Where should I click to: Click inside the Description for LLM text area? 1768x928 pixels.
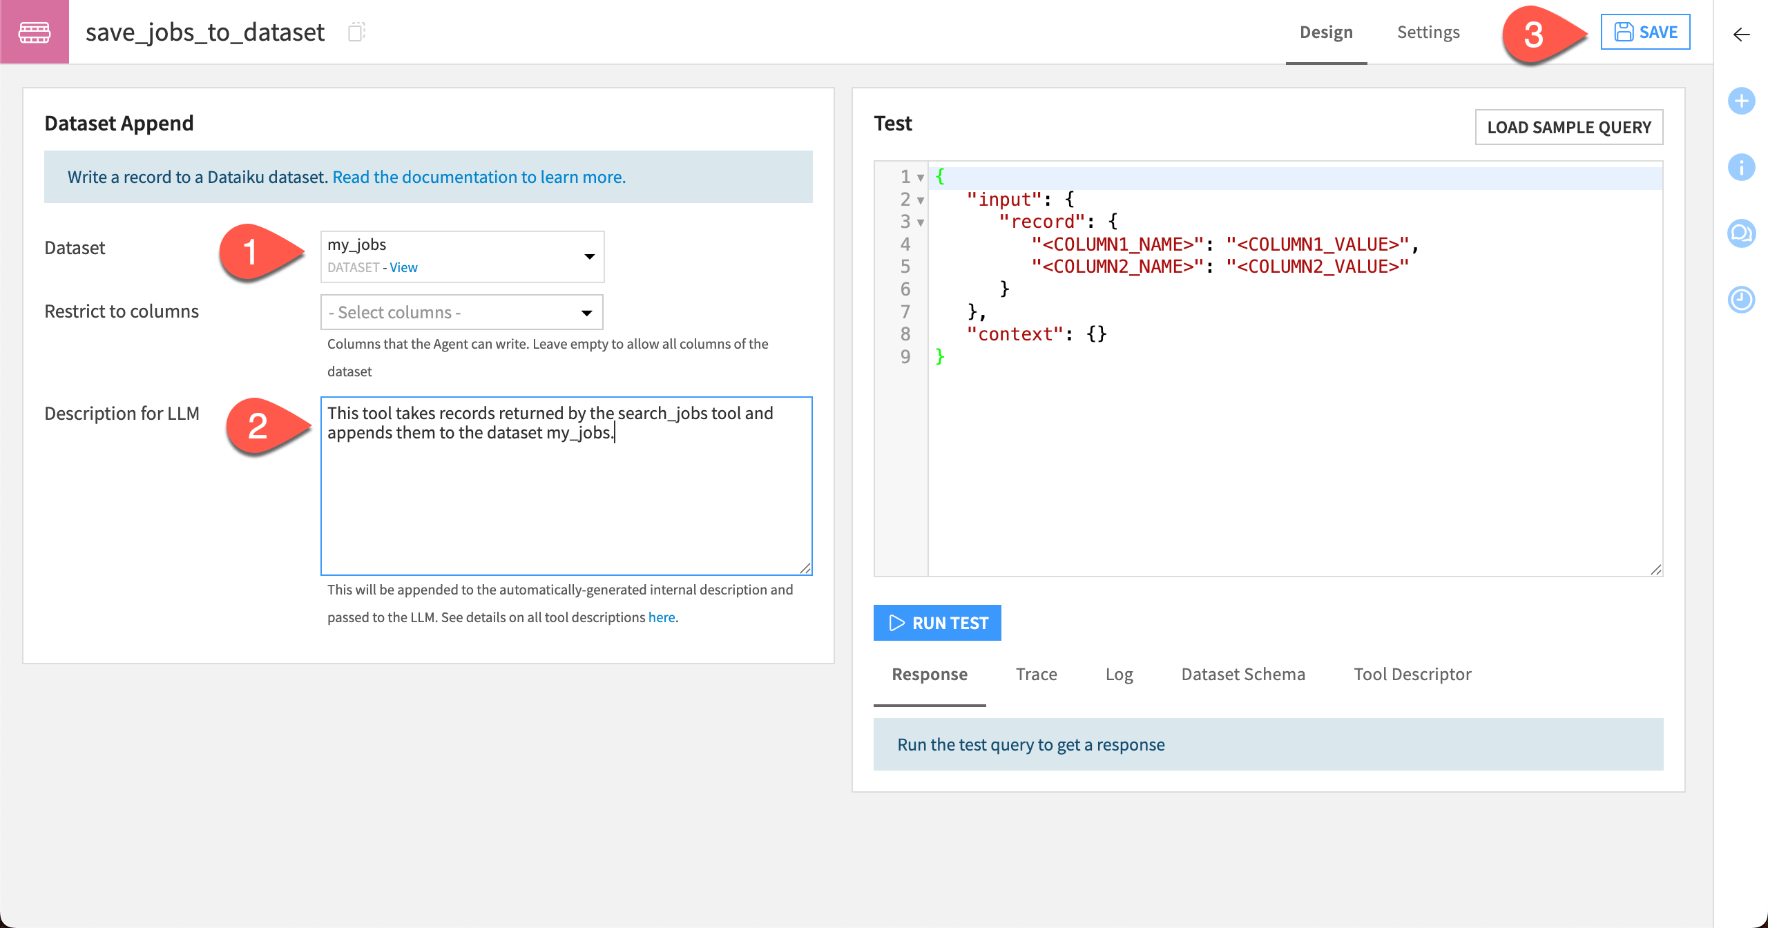click(566, 483)
